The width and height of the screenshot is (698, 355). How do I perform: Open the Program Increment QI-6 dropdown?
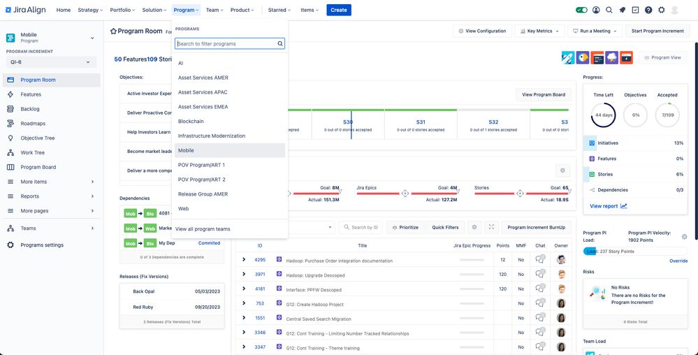click(51, 62)
